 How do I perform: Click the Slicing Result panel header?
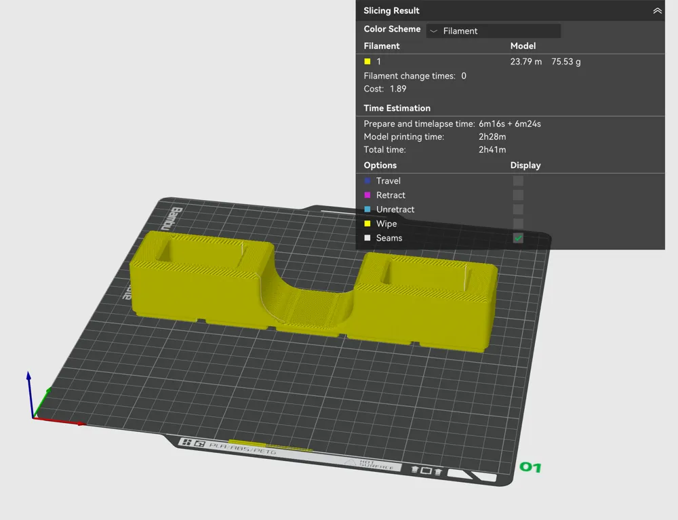point(391,11)
